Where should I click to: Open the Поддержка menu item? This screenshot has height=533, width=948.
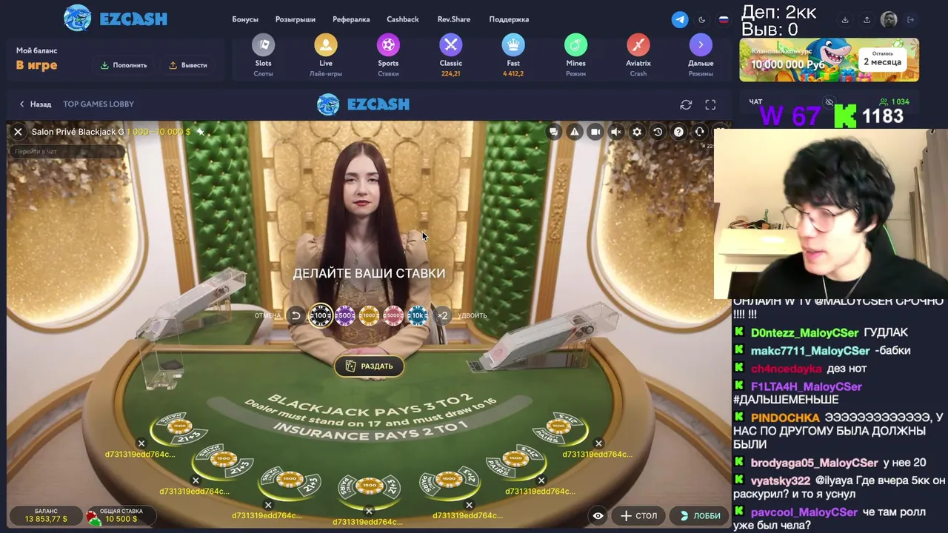[509, 19]
